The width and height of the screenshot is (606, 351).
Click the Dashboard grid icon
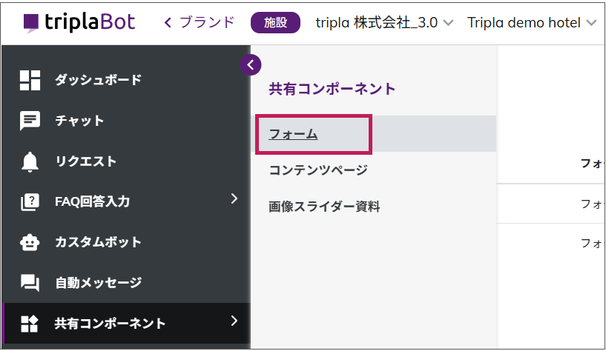click(x=30, y=80)
